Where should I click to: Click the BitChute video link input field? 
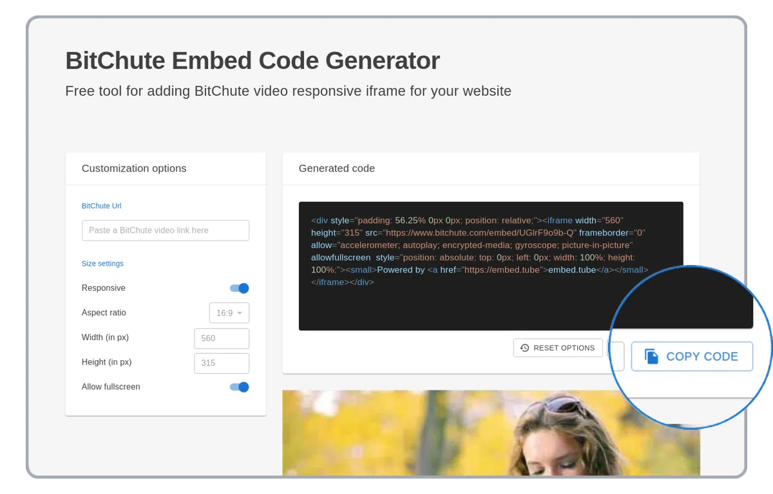[x=165, y=230]
